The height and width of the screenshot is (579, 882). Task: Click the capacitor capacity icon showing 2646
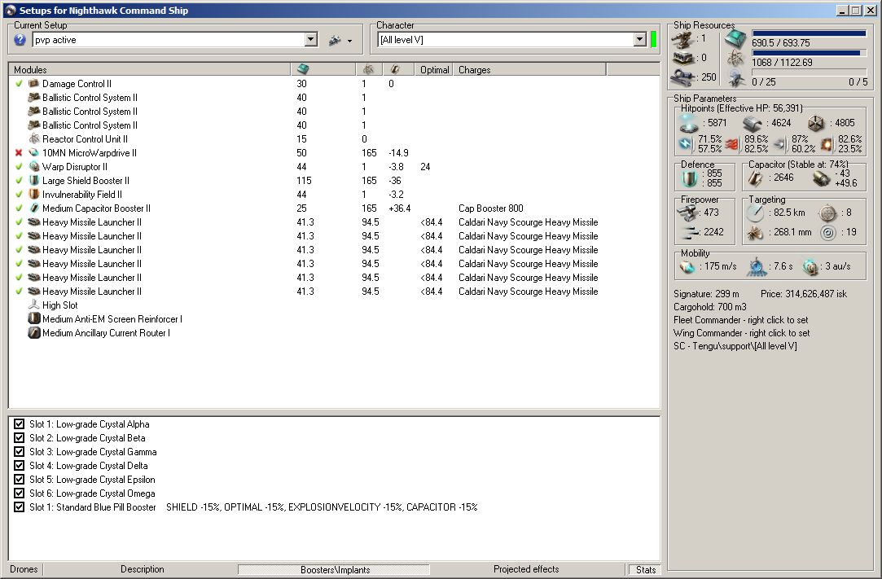tap(755, 178)
